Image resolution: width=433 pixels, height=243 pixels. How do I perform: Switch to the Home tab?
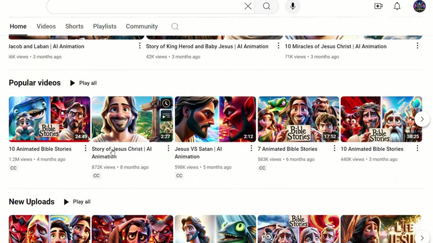18,26
